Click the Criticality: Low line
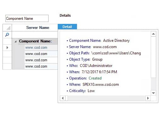Viewport: 164px width, 120px height. click(x=81, y=91)
